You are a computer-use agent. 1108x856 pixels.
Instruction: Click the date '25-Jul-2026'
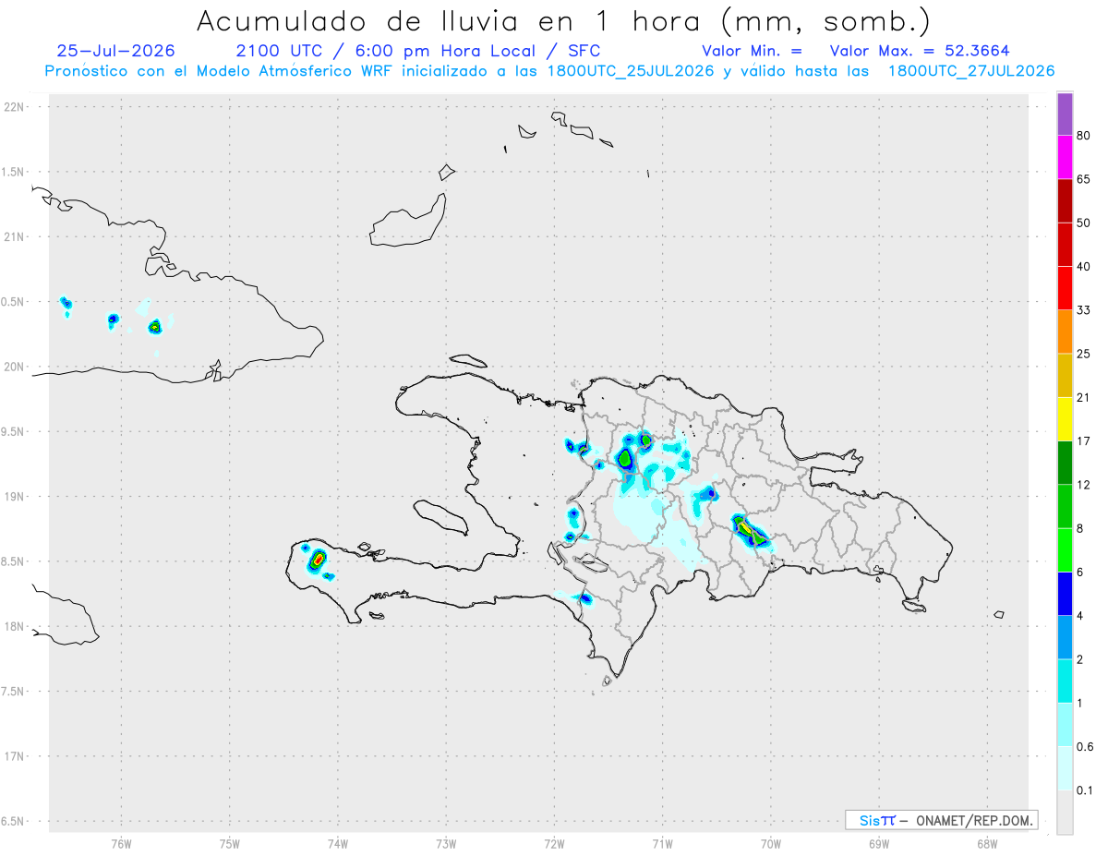click(x=115, y=52)
